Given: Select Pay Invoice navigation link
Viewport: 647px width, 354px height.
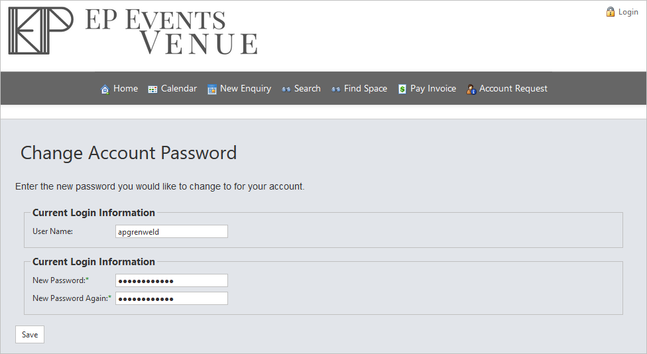Looking at the screenshot, I should [433, 89].
